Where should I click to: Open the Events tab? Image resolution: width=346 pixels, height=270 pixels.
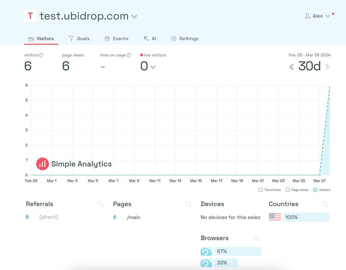tap(117, 39)
